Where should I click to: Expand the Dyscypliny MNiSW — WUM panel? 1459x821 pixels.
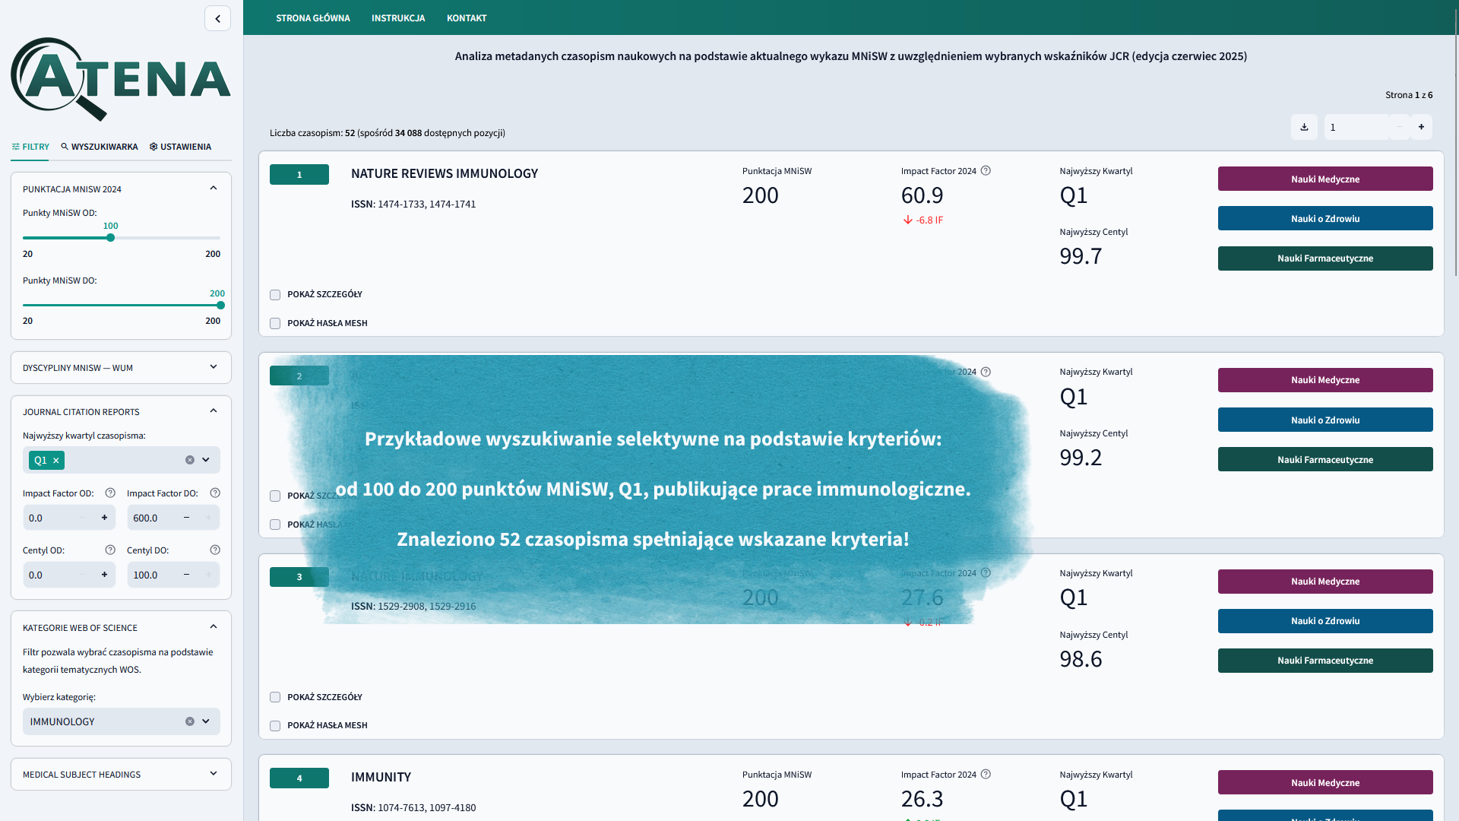pos(214,367)
